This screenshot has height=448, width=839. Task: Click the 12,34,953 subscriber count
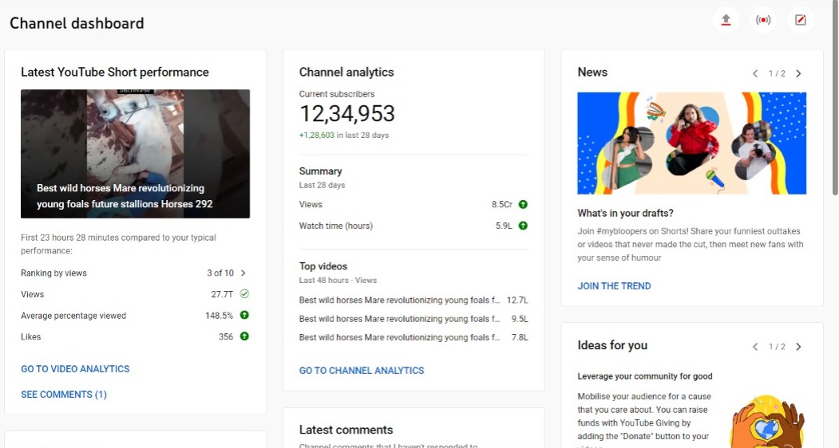346,113
